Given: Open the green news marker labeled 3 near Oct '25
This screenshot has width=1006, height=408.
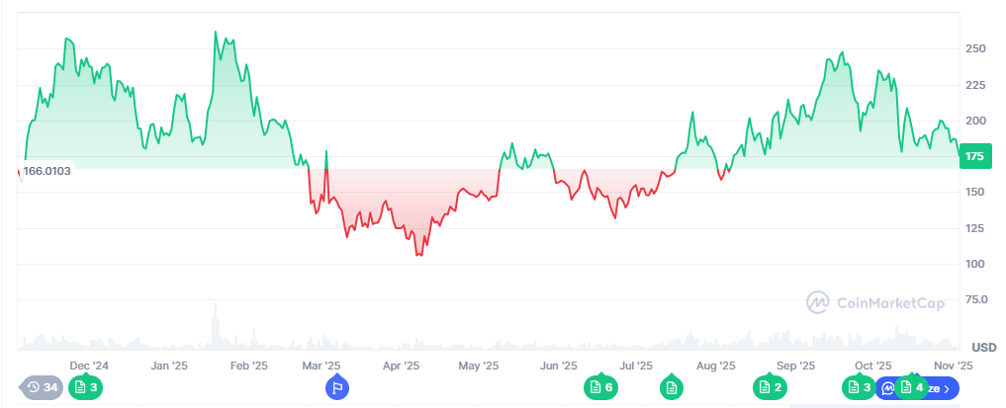Looking at the screenshot, I should tap(859, 387).
